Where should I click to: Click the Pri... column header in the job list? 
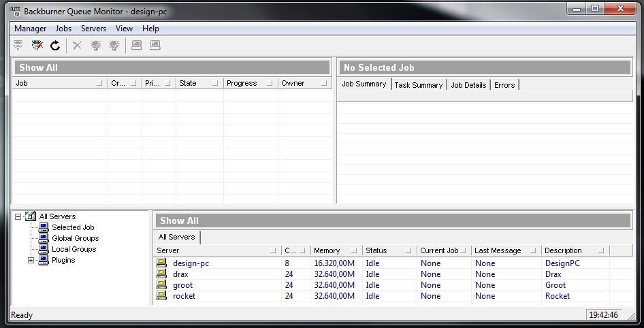[159, 83]
